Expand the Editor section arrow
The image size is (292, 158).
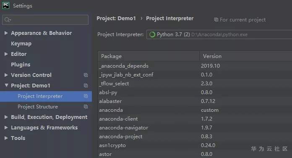click(x=6, y=54)
